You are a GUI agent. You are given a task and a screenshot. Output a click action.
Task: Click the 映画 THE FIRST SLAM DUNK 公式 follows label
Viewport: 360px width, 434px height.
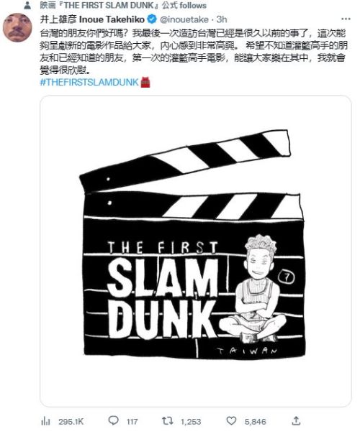(x=123, y=5)
